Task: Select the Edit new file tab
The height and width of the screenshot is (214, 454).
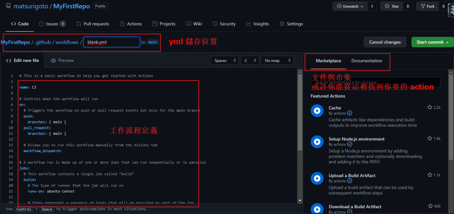Action: coord(22,61)
